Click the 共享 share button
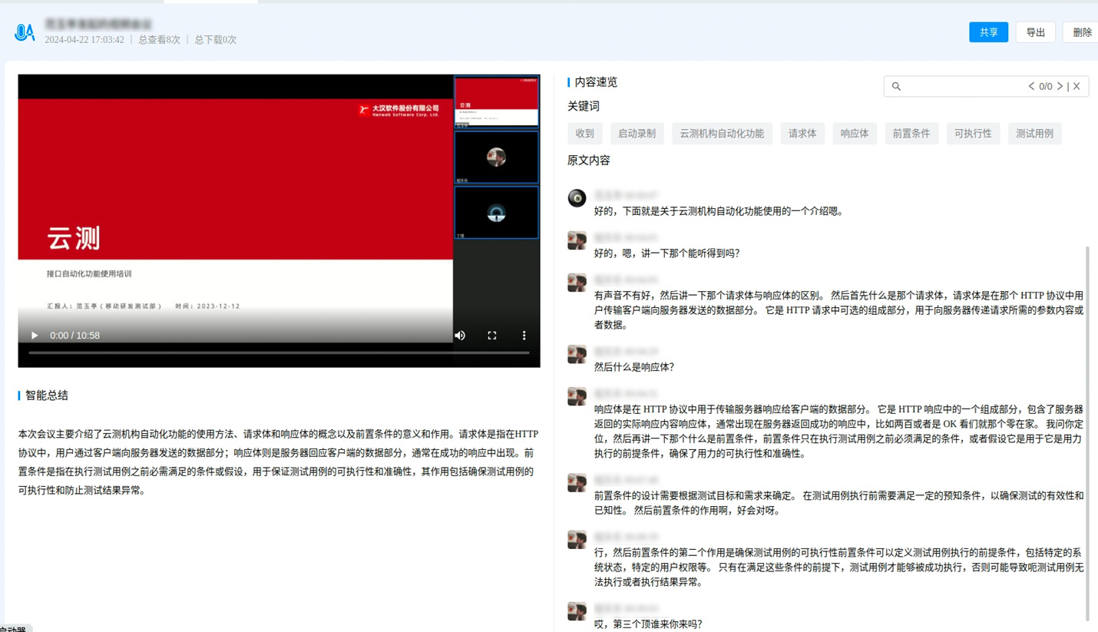1098x632 pixels. click(988, 32)
